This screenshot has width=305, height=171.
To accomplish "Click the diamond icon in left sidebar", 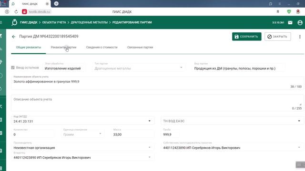I will (x=1, y=62).
